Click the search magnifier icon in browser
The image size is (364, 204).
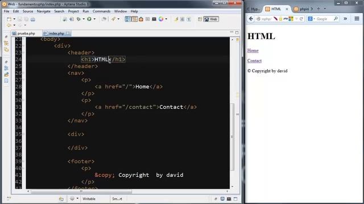[x=336, y=19]
